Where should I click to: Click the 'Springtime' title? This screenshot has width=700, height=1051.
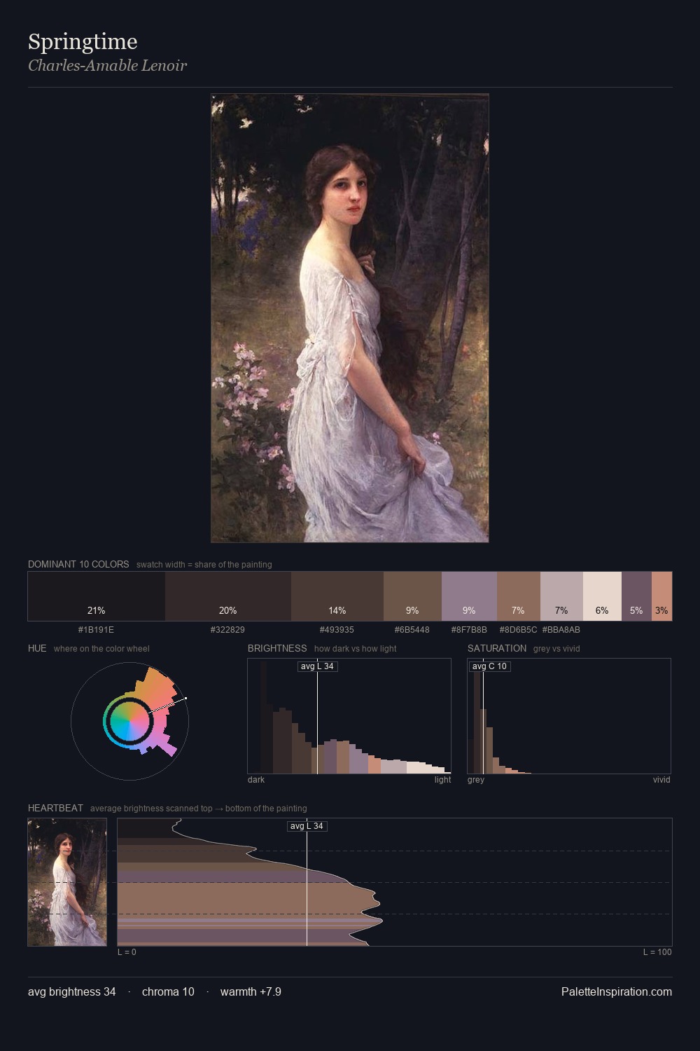pyautogui.click(x=83, y=42)
